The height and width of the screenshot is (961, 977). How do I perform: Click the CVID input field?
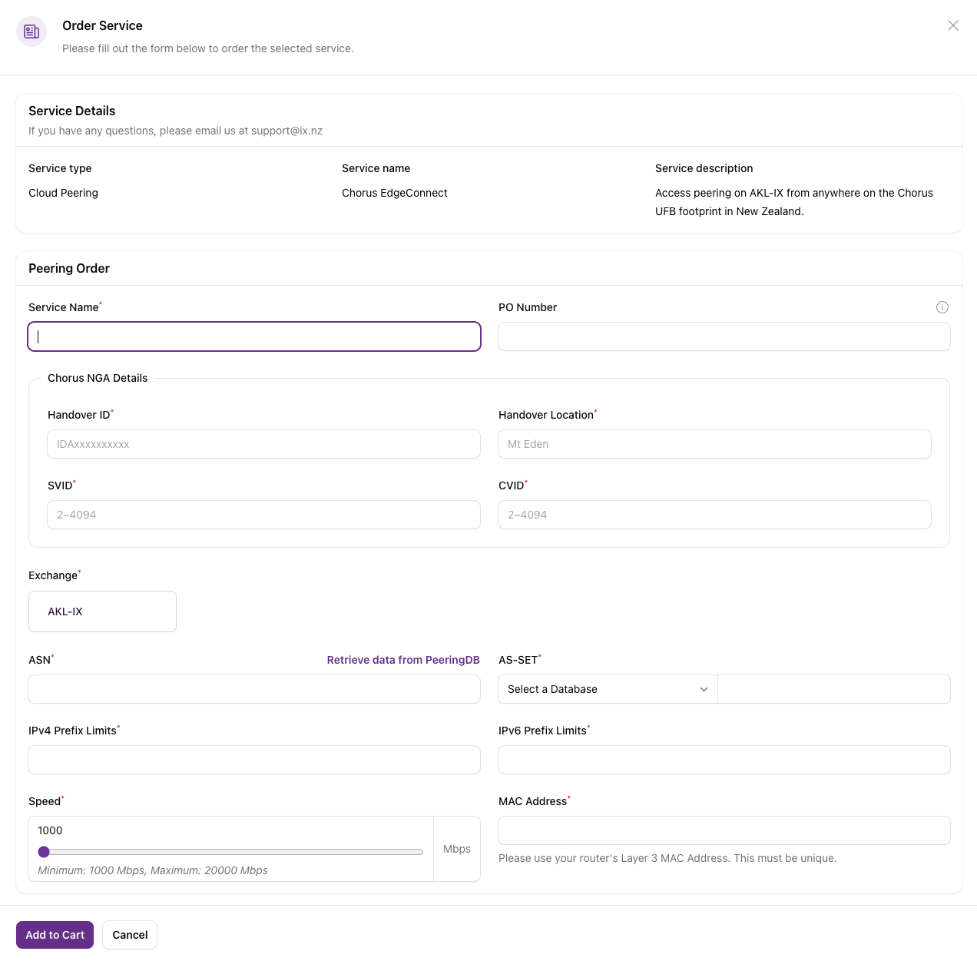tap(715, 515)
